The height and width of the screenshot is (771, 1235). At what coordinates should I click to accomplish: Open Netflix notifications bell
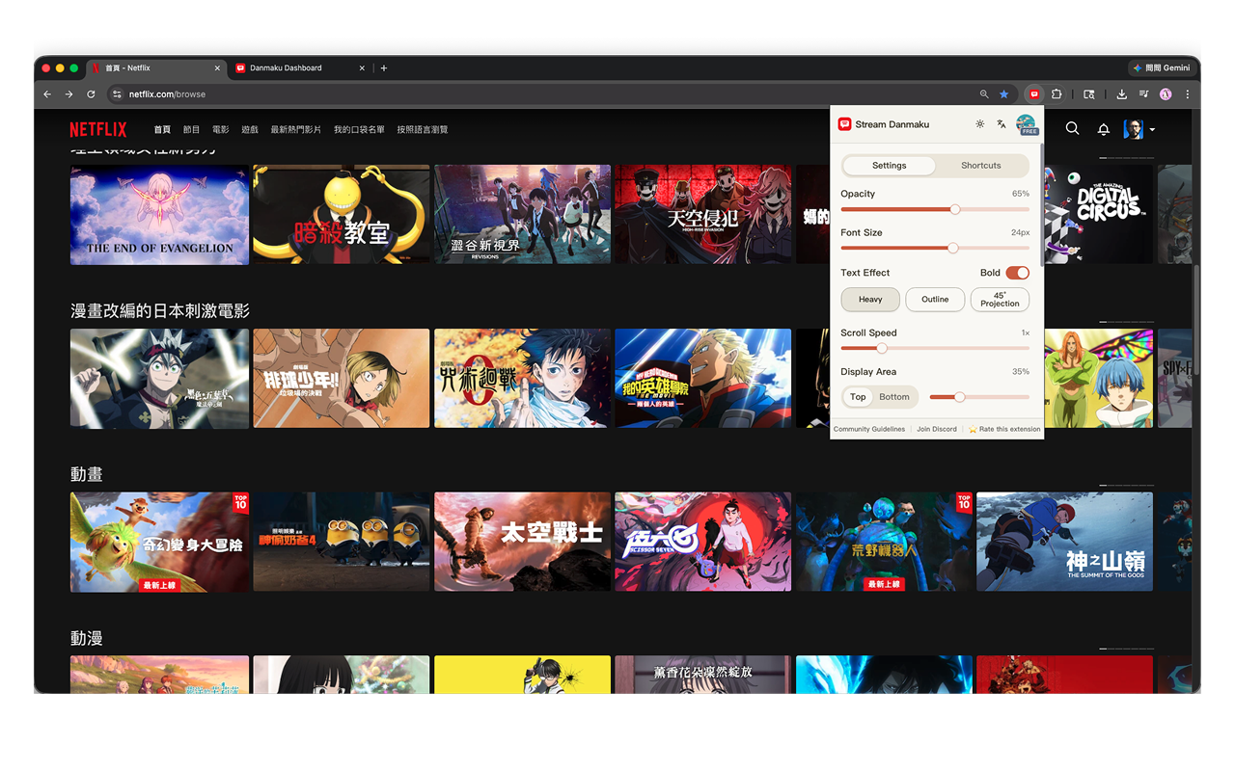point(1104,129)
